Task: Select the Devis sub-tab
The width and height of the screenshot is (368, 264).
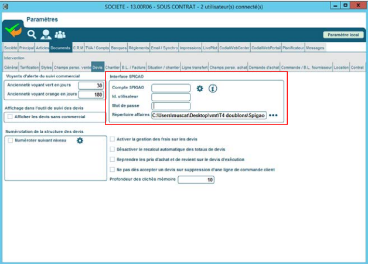Action: tap(97, 67)
